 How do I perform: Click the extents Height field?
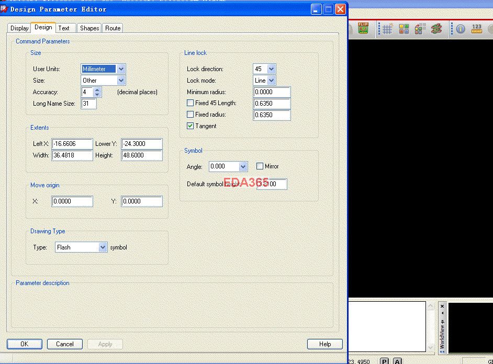142,155
